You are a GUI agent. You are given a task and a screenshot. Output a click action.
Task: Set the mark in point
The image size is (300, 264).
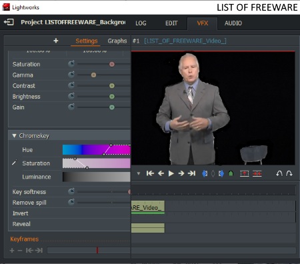coord(205,173)
